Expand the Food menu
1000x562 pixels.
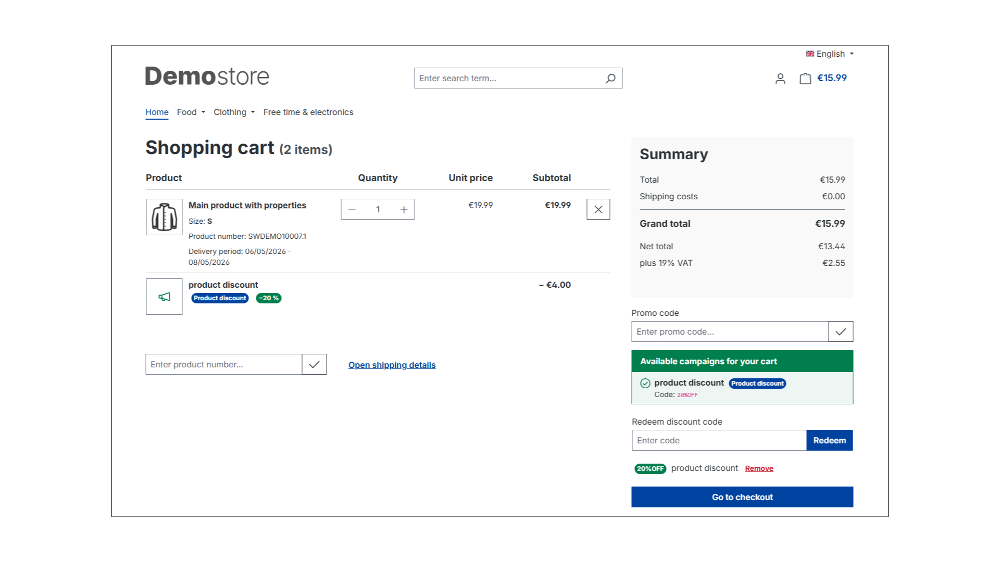coord(191,112)
